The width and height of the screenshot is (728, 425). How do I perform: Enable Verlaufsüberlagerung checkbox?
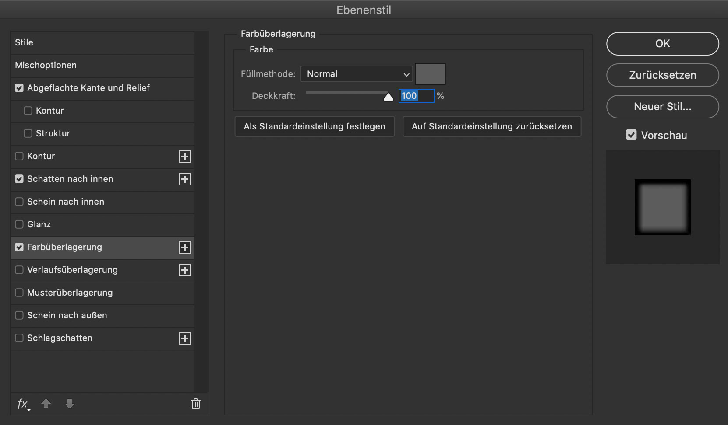pos(19,270)
